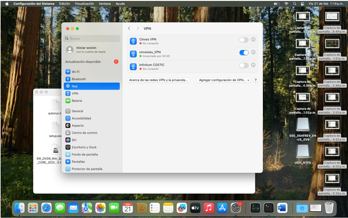Screen dimensions: 348x218
Task: Open the Visualización menu
Action: point(84,4)
